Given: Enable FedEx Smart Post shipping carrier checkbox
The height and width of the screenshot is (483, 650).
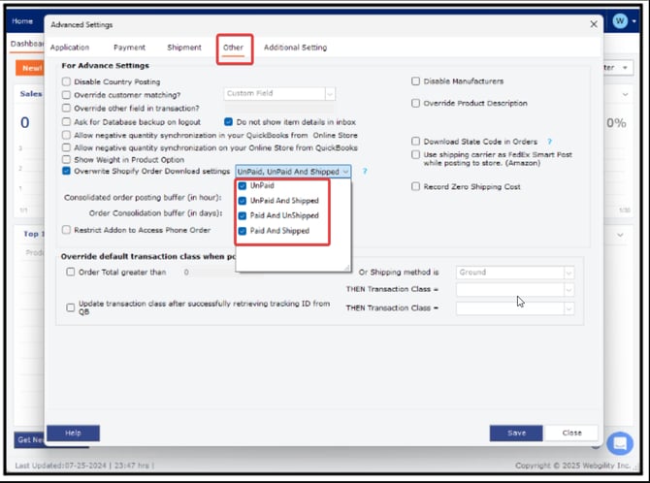Looking at the screenshot, I should coord(415,154).
